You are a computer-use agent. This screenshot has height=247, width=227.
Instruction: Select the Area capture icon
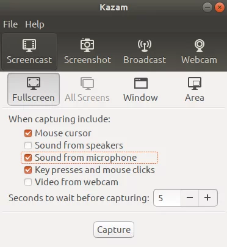[195, 83]
